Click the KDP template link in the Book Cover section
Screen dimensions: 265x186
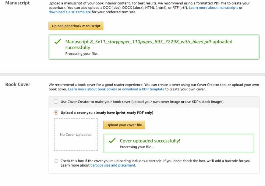tap(143, 89)
